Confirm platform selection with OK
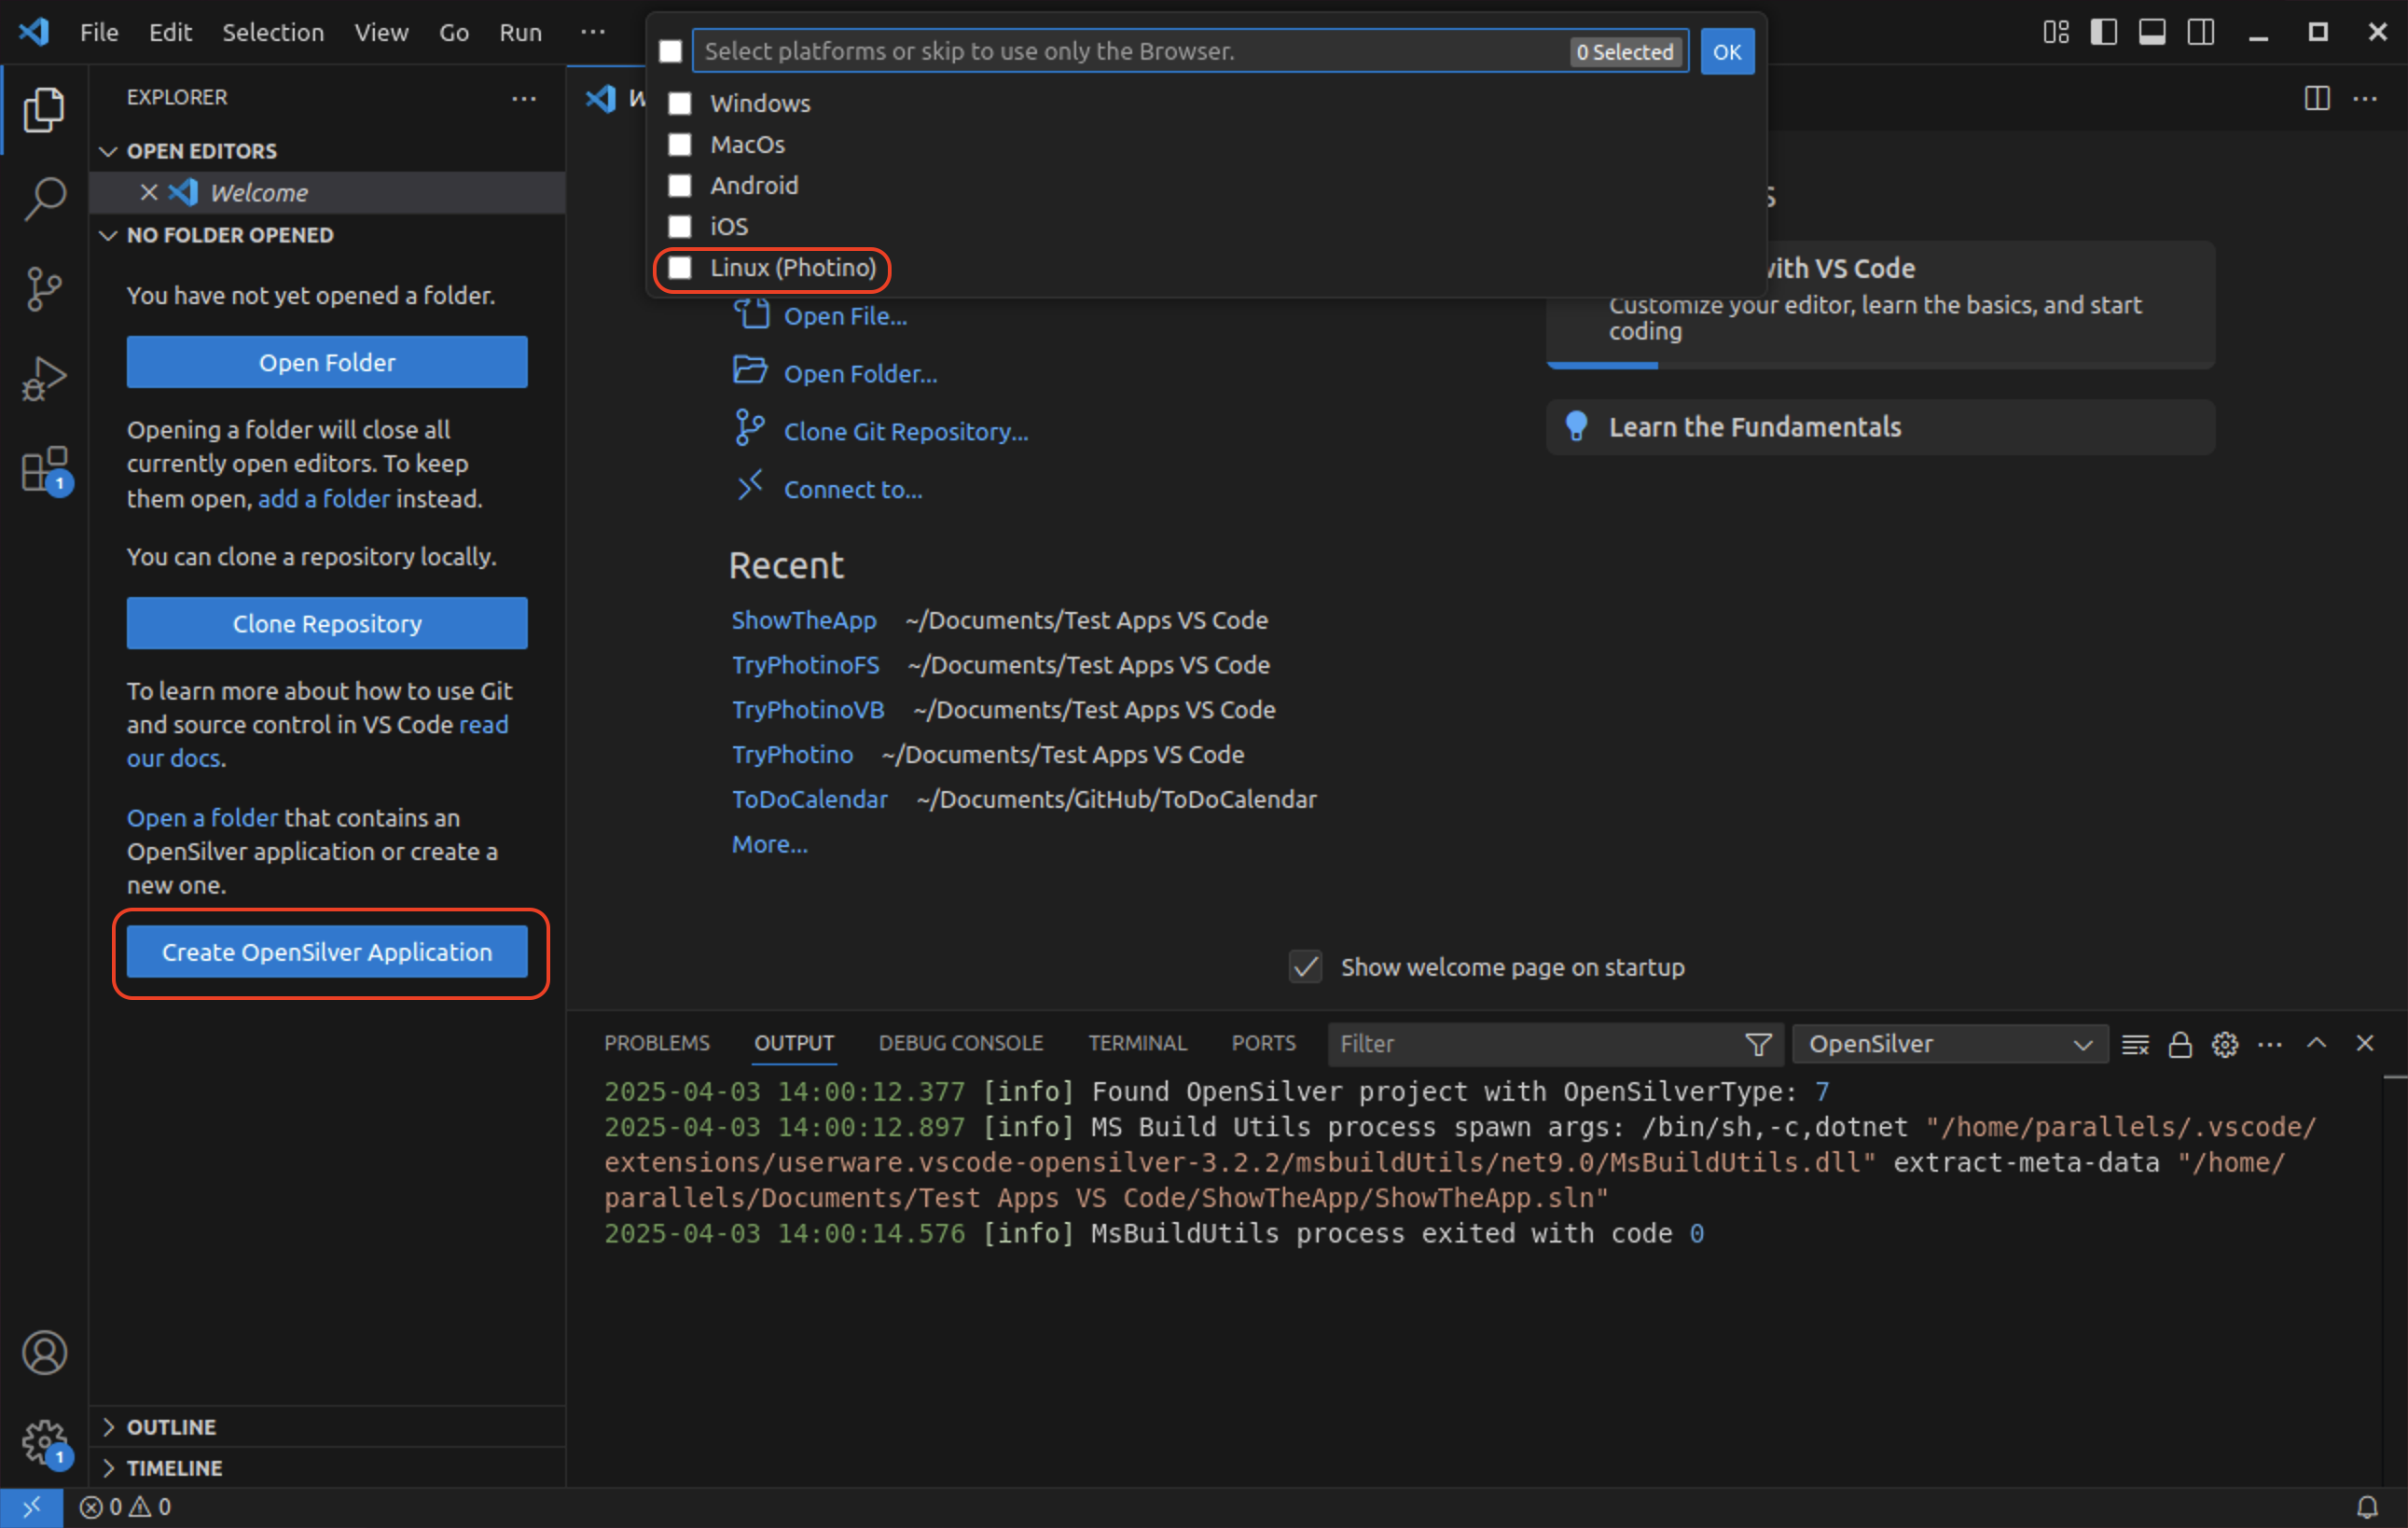2408x1528 pixels. click(1727, 52)
